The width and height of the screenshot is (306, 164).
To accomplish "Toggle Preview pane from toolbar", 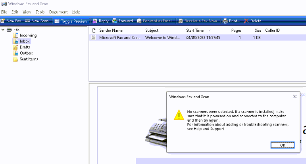I will 71,21.
